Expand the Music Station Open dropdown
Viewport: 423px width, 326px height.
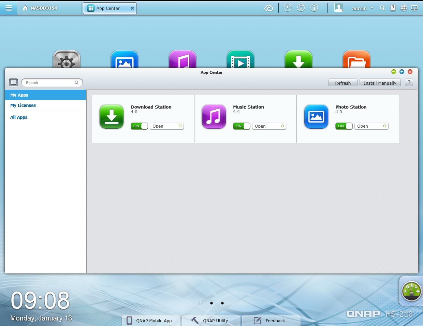[269, 126]
